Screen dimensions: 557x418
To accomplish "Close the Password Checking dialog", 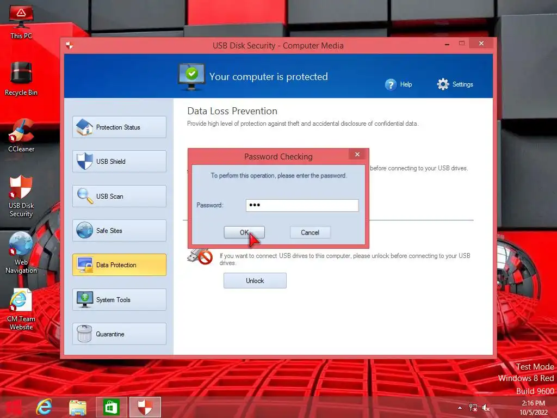I will (357, 154).
